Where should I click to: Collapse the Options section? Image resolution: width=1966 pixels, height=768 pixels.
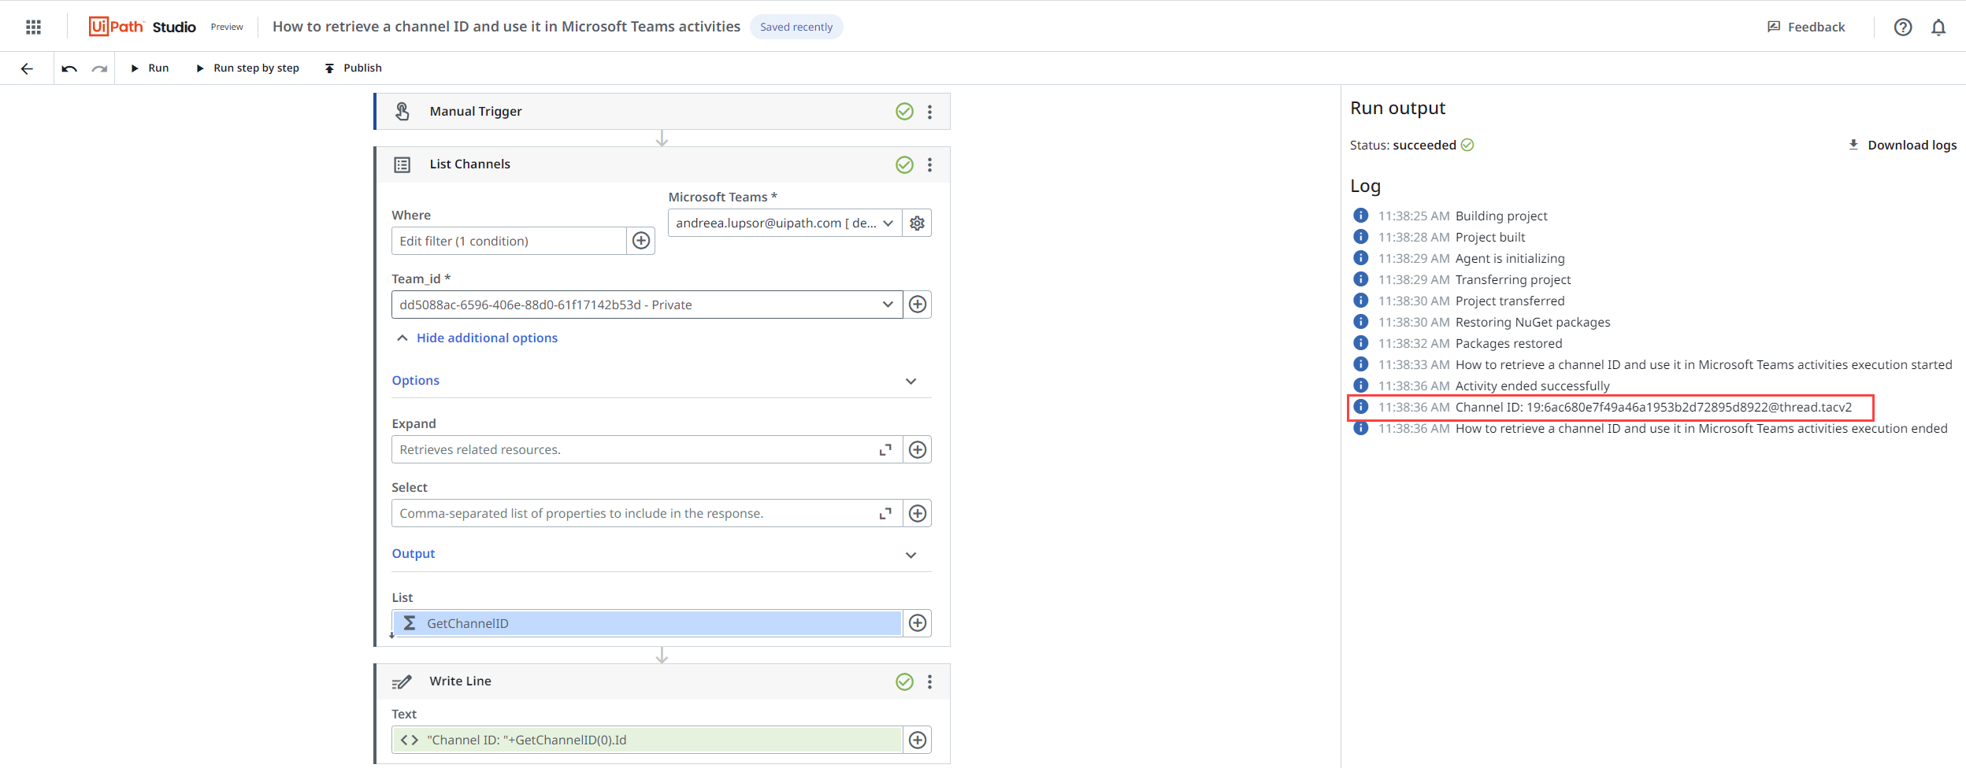coord(911,382)
